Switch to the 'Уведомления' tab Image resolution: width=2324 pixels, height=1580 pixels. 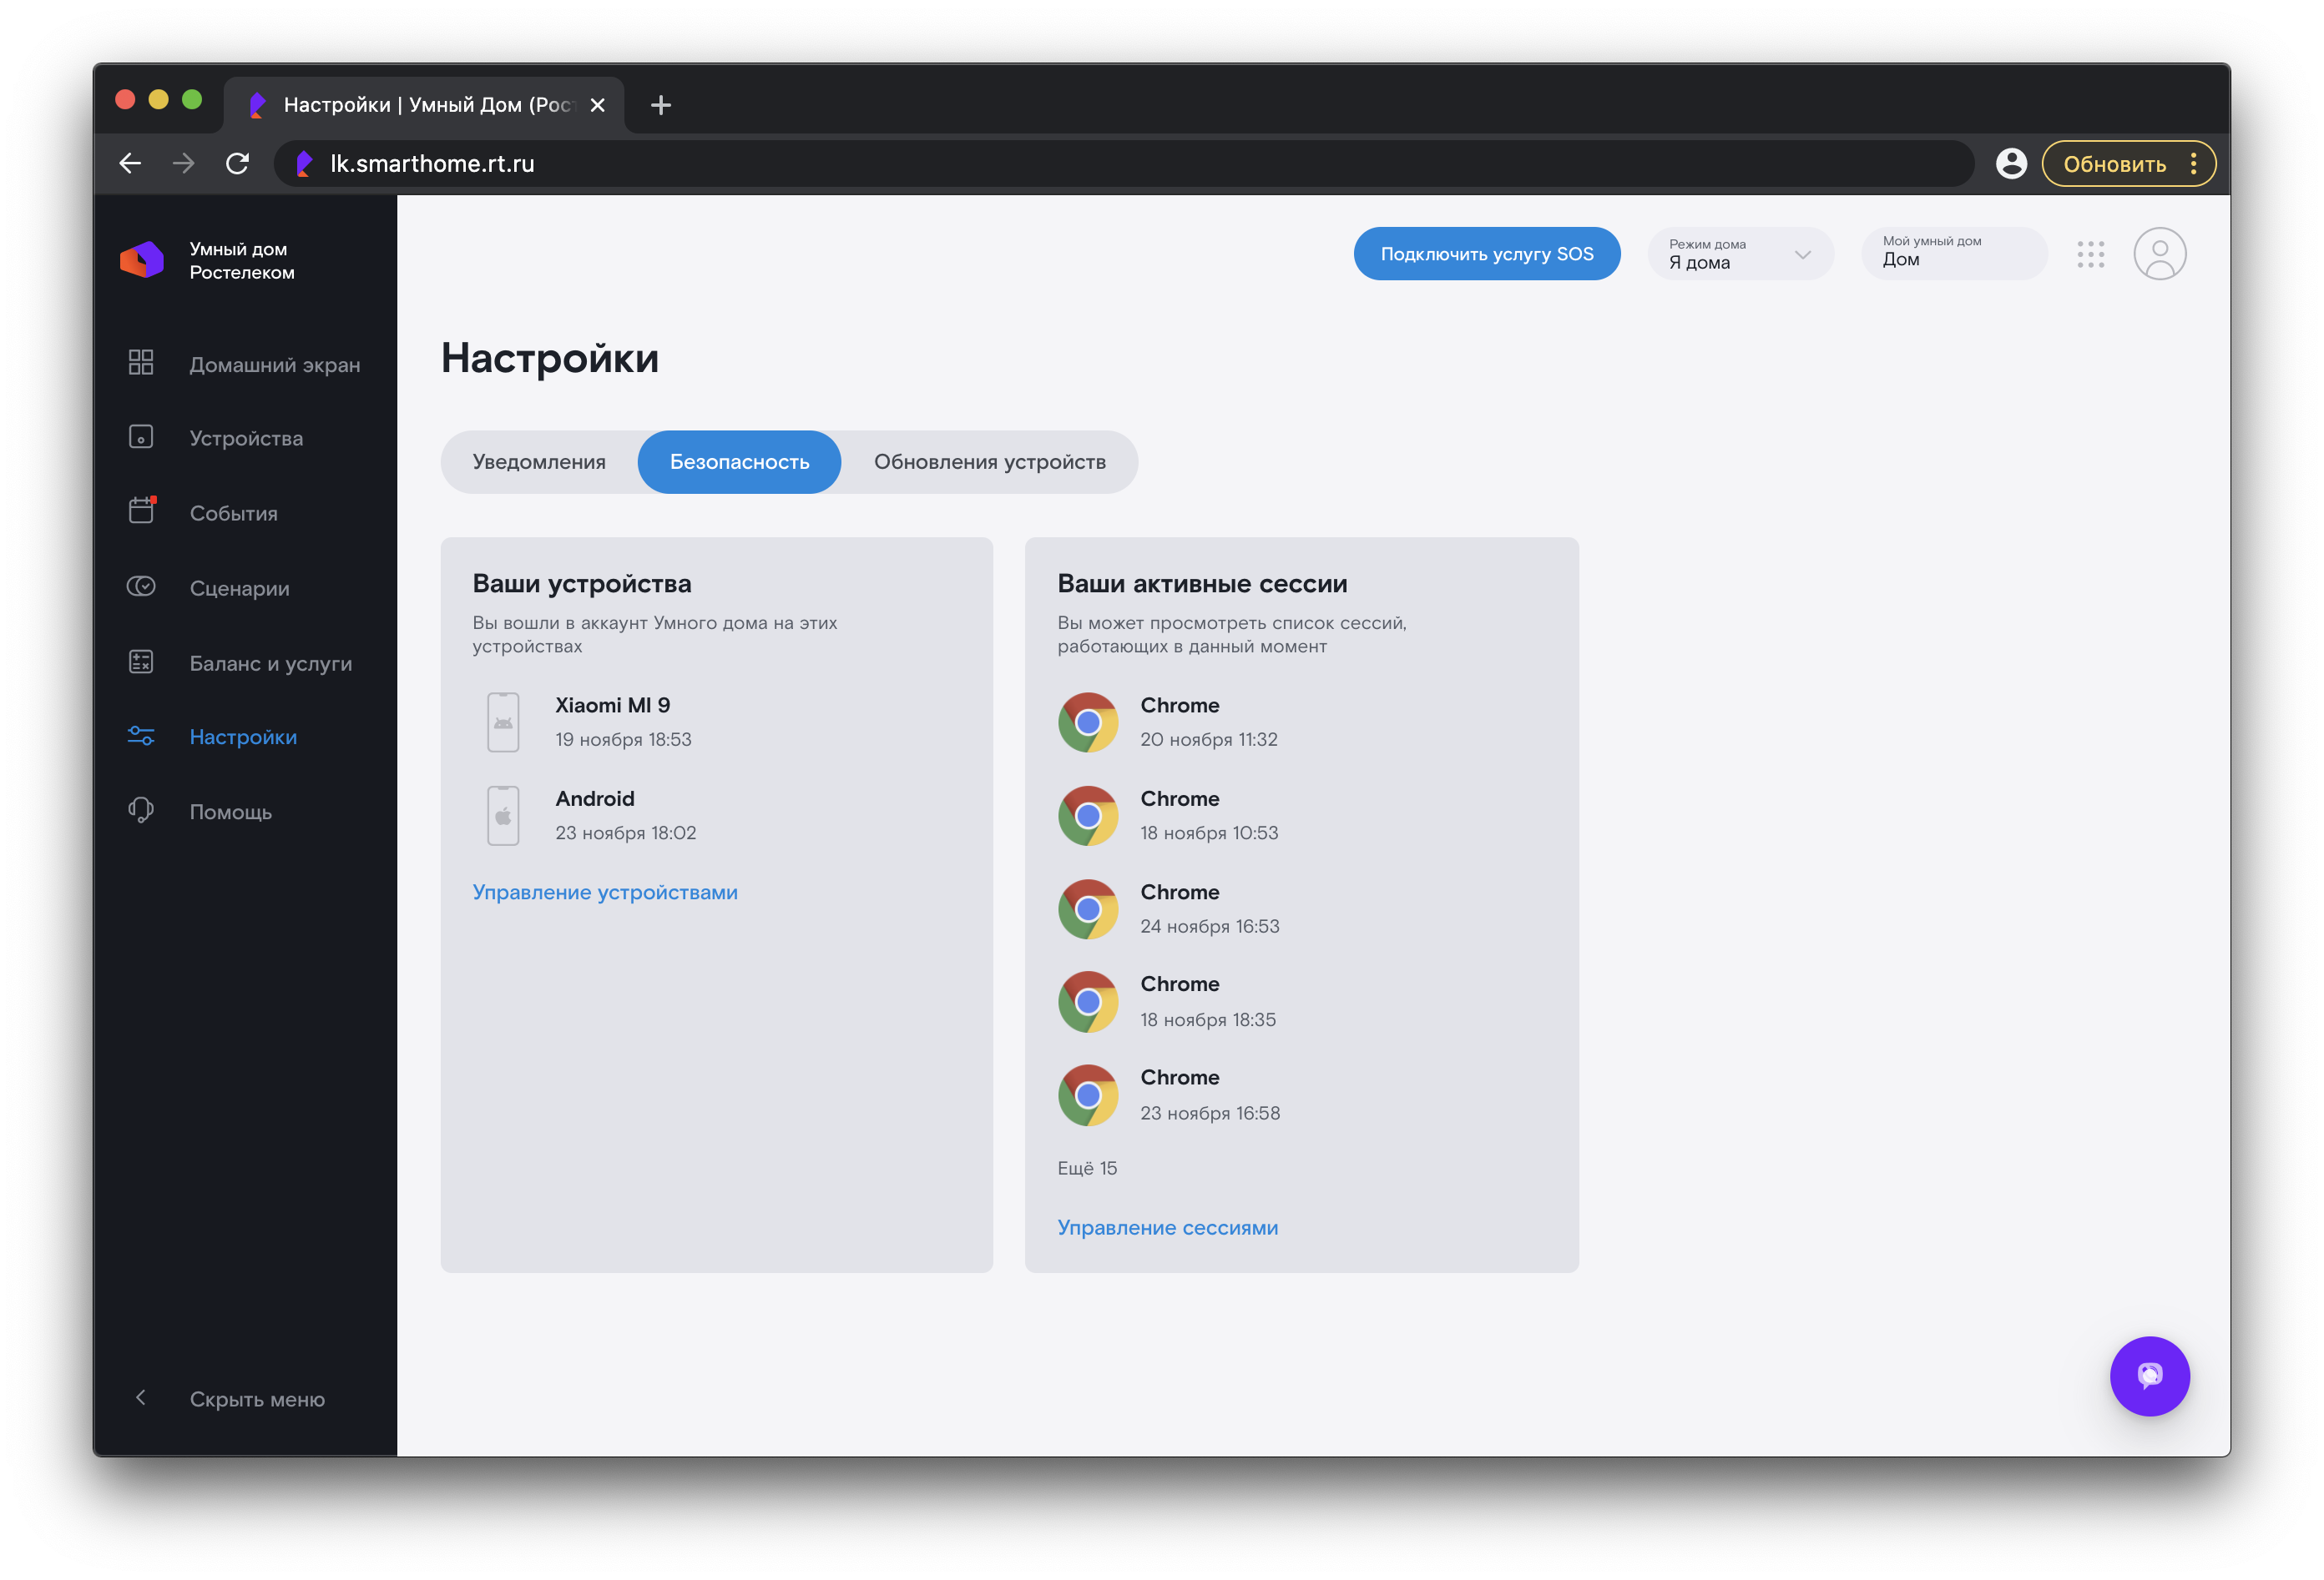point(539,461)
